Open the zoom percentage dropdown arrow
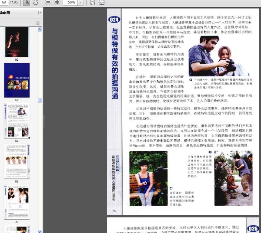Viewport: 261px width, 233px height. click(x=80, y=2)
